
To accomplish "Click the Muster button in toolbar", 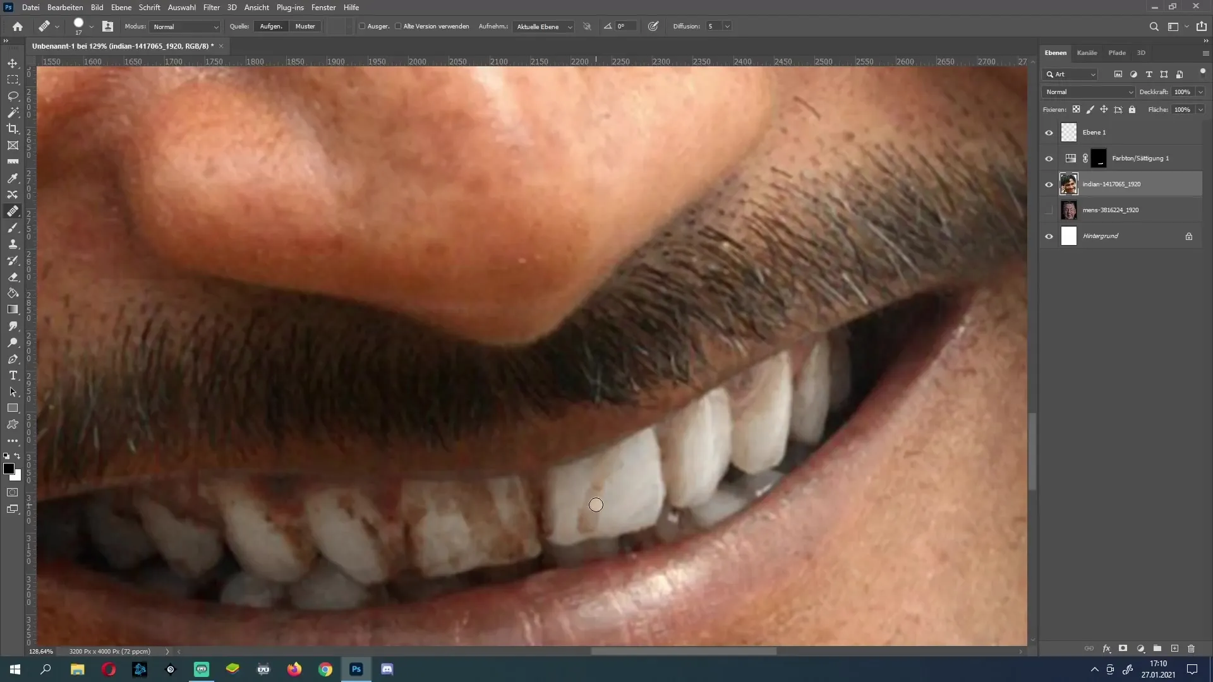I will point(306,26).
